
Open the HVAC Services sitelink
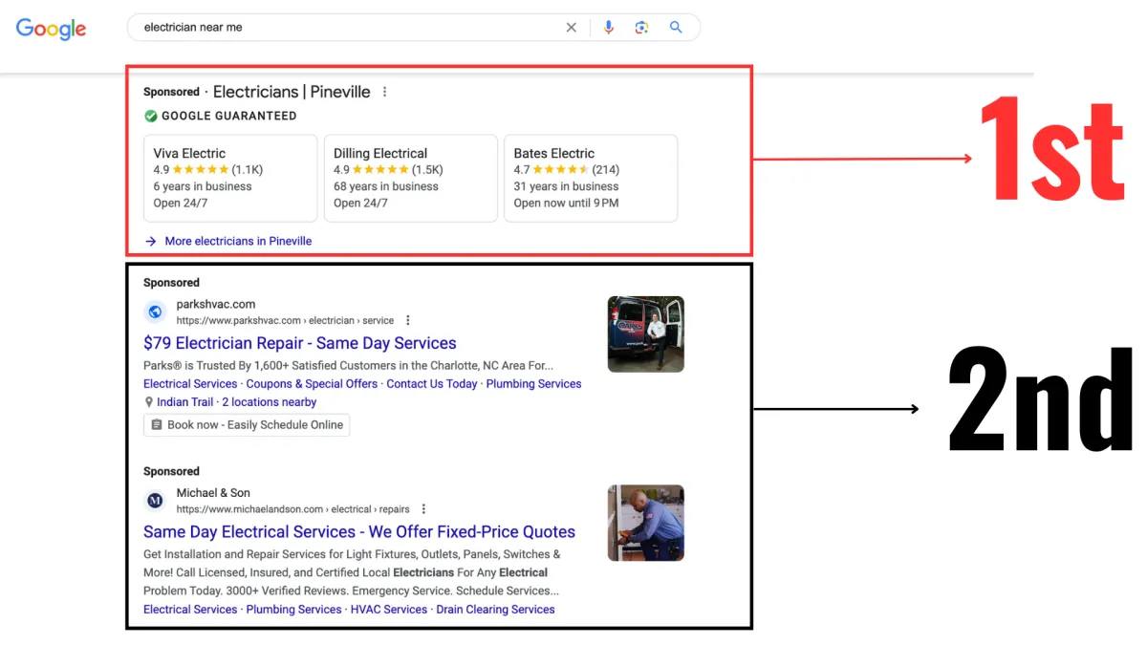click(389, 610)
